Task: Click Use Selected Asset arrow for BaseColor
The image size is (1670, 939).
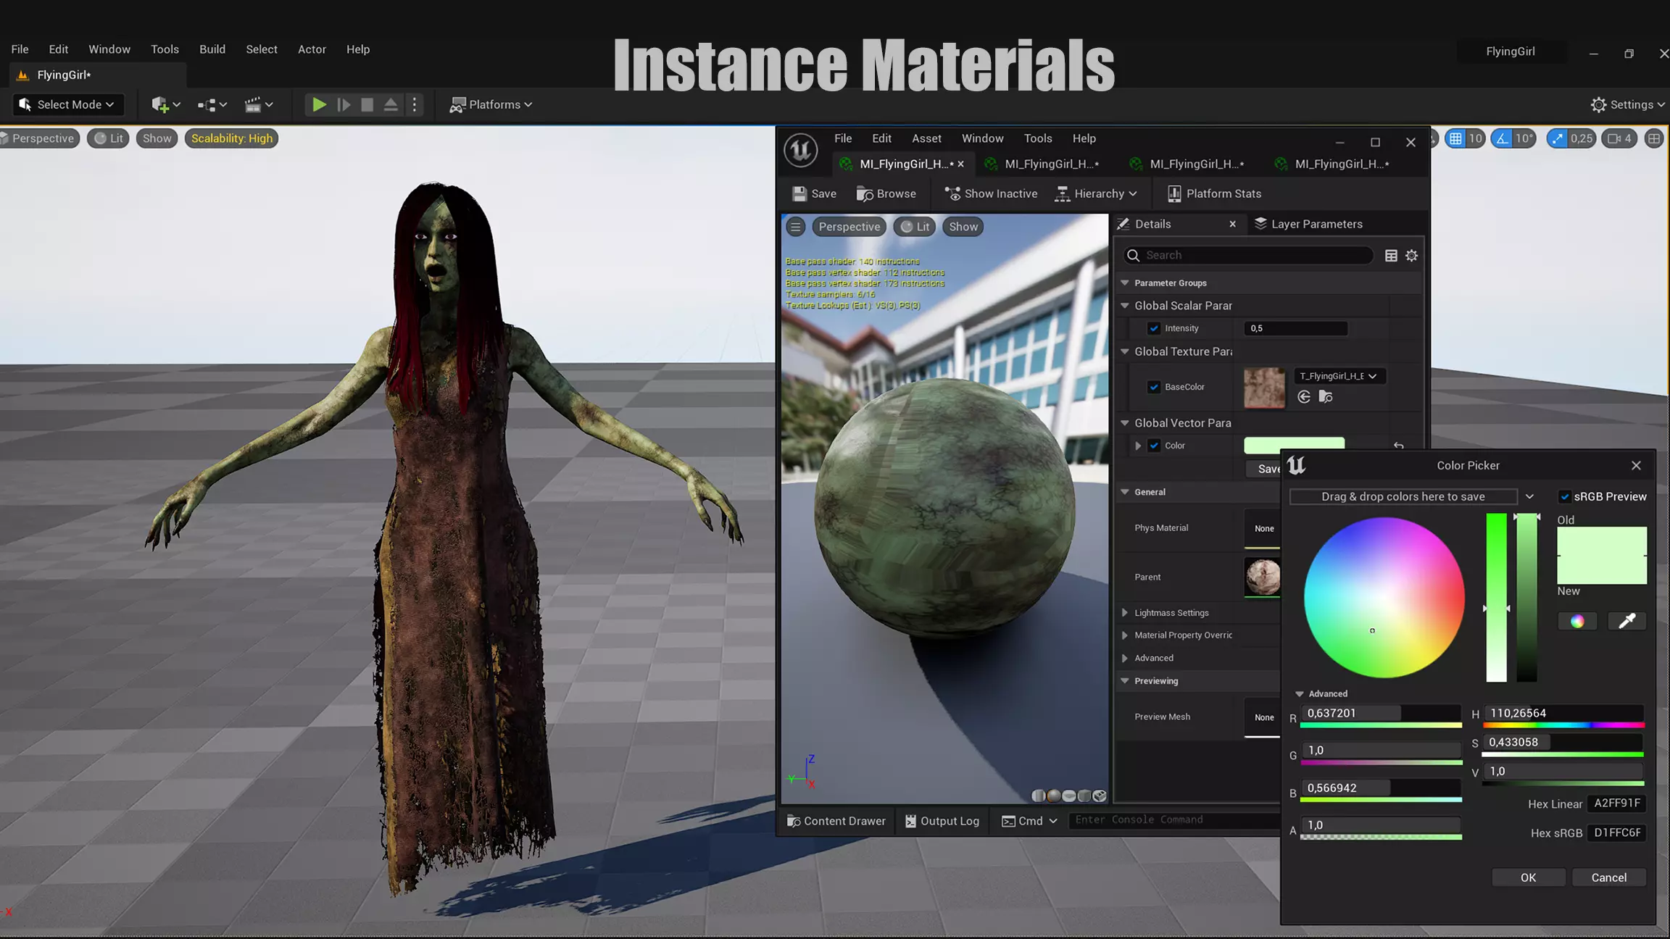Action: click(x=1304, y=396)
